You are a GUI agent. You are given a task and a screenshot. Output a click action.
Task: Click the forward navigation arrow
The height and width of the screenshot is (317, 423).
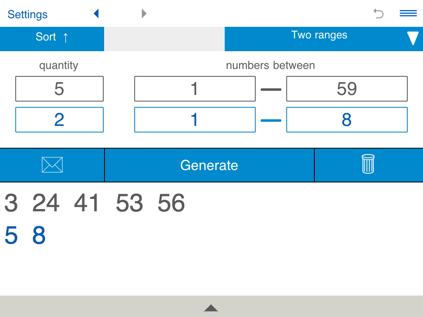click(x=144, y=13)
